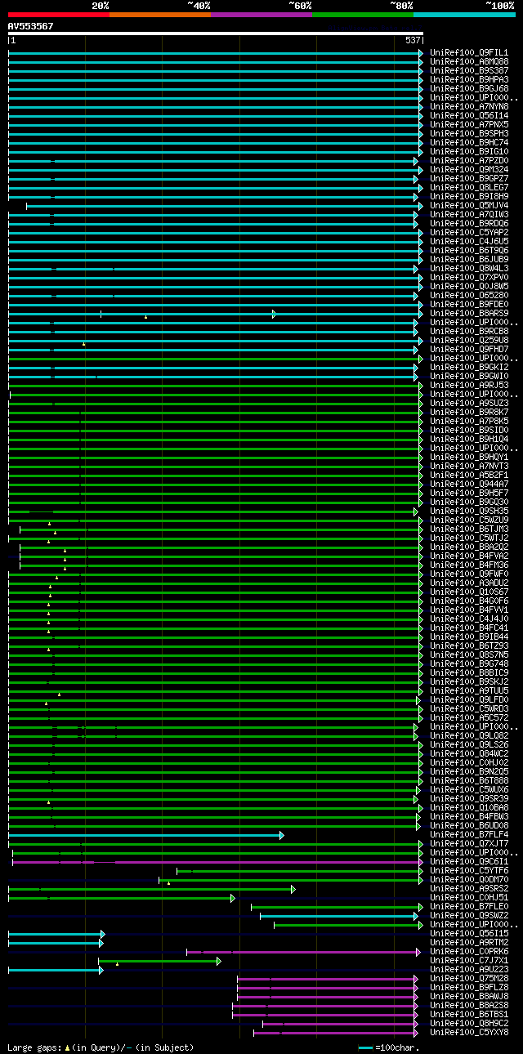523x1054 pixels.
Task: Open hit UniRef100_Q10S67
Action: [469, 592]
